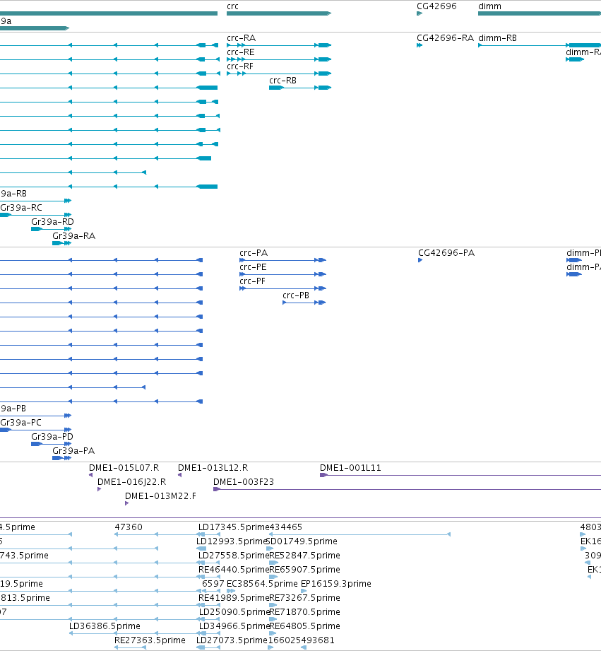The image size is (601, 651).
Task: Select the Gr39a-PC protein label
Action: [20, 423]
